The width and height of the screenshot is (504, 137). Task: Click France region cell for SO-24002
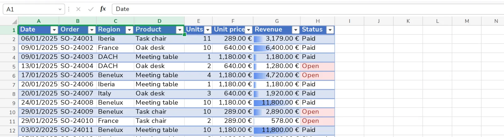115,48
